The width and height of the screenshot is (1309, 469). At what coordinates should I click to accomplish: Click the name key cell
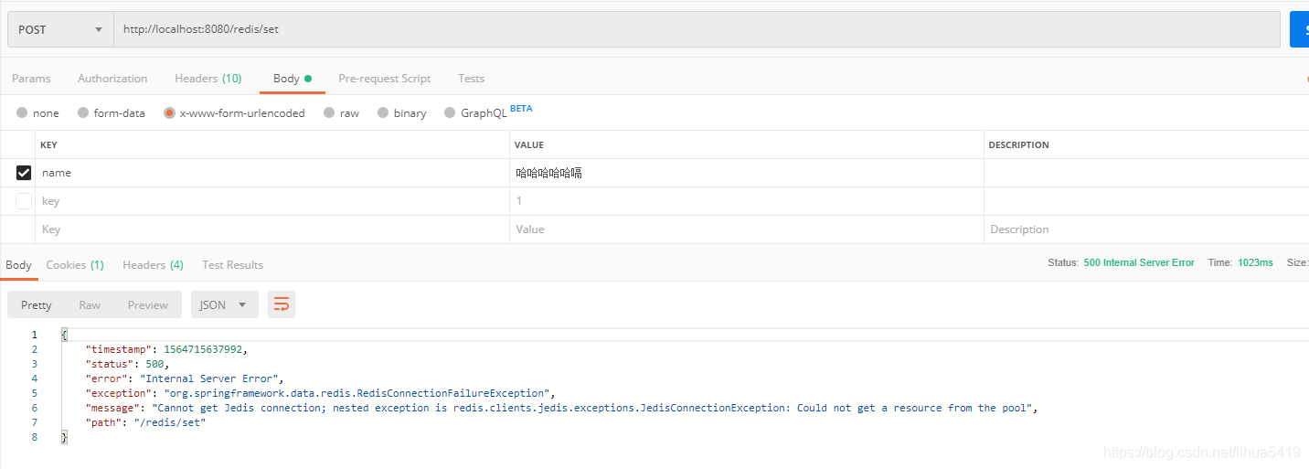(272, 173)
